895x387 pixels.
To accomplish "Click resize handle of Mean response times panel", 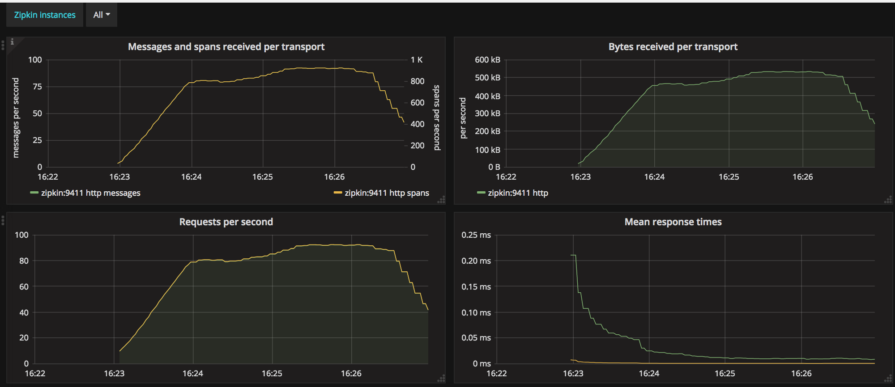I will click(x=888, y=379).
